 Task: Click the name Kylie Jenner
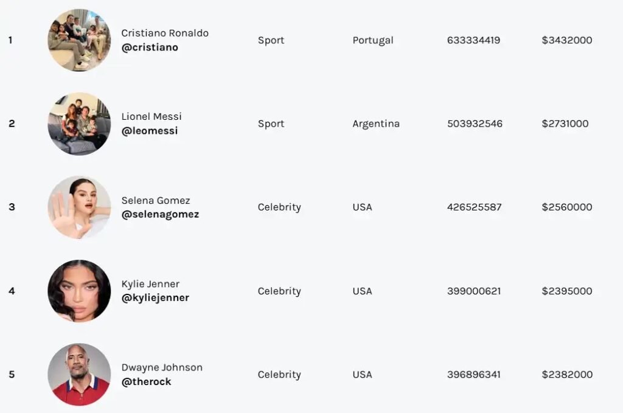click(150, 283)
